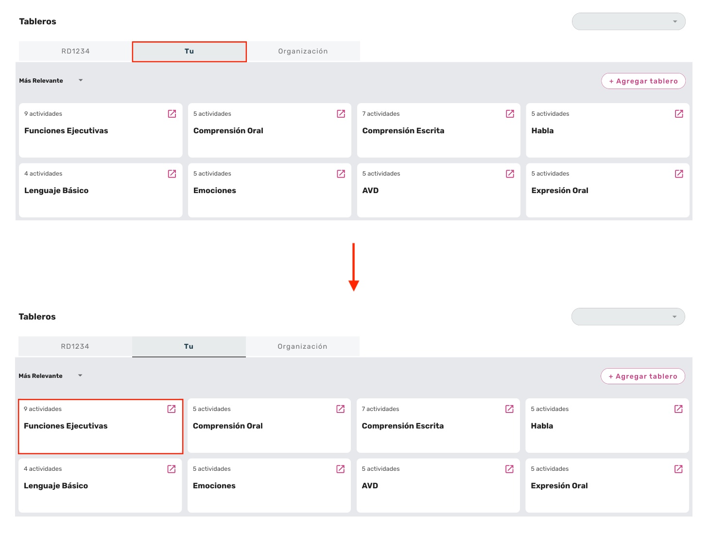This screenshot has height=535, width=709.
Task: Switch to RD1234 tab in lower panel
Action: (x=75, y=346)
